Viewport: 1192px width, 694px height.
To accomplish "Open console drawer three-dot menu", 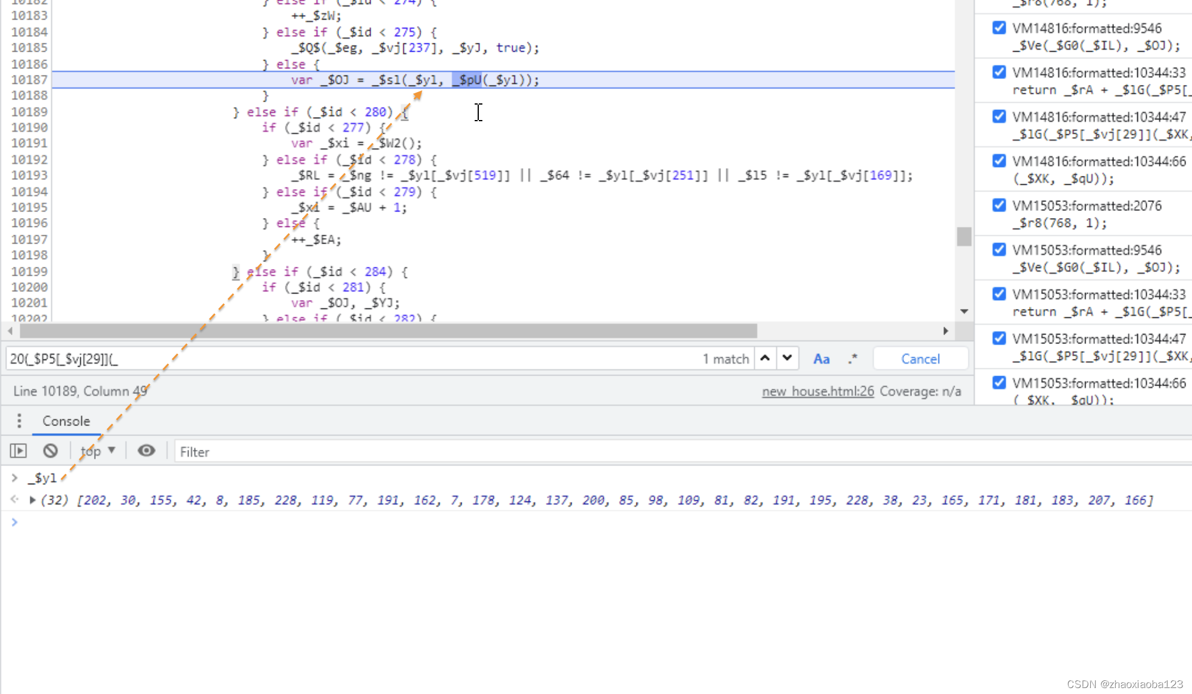I will coord(19,421).
